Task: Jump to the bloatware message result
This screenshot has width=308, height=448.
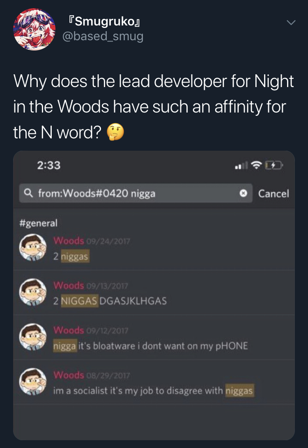Action: click(x=154, y=338)
